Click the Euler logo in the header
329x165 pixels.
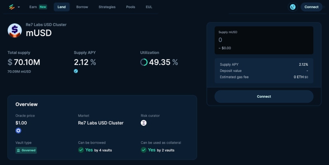pyautogui.click(x=12, y=7)
